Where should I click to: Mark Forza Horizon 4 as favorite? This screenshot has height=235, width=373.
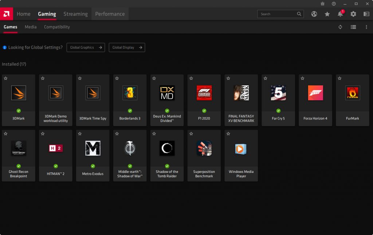tap(303, 78)
